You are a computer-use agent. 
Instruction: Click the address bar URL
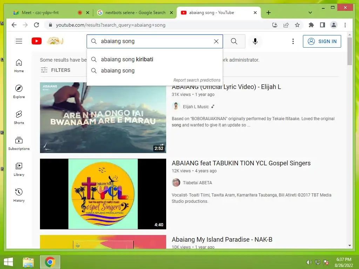(110, 25)
